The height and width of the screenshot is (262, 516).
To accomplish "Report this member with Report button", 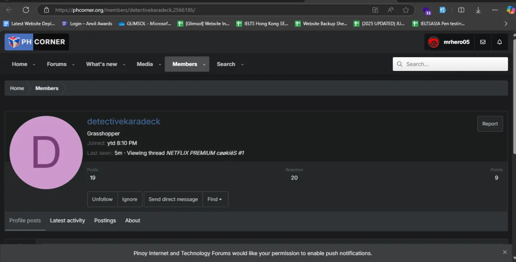I will click(490, 124).
